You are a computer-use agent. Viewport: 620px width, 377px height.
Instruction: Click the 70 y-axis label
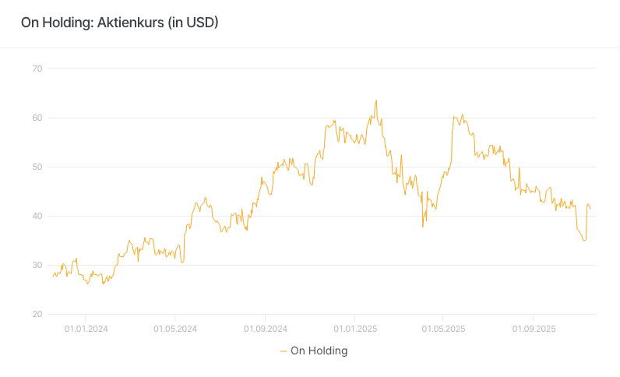(37, 69)
